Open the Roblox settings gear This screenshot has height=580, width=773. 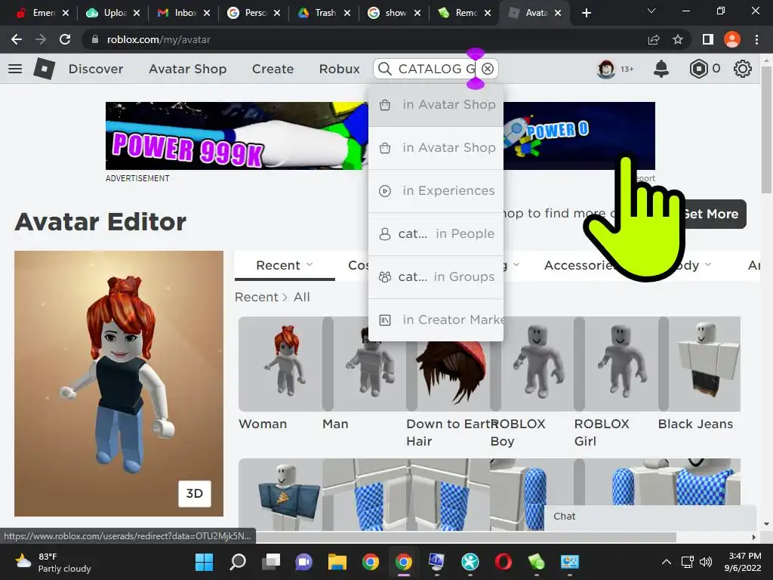coord(743,69)
